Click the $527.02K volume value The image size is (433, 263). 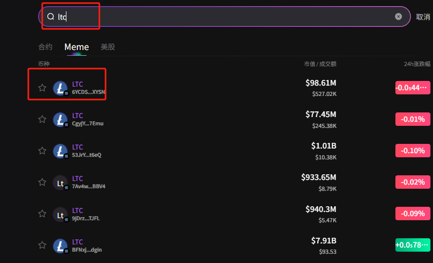324,94
